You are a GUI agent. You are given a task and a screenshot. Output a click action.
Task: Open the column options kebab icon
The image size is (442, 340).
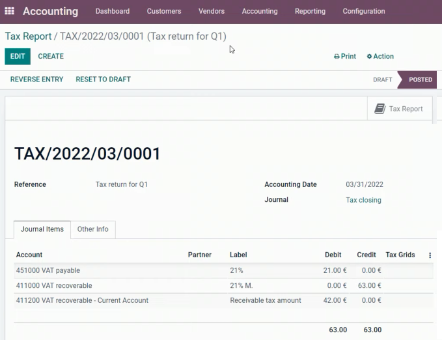tap(430, 255)
